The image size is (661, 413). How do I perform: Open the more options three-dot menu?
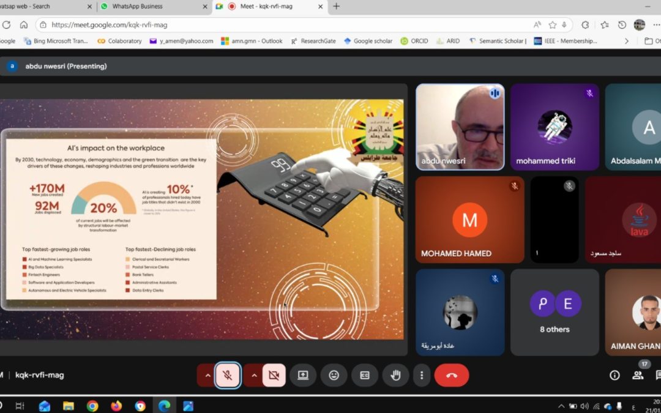421,375
